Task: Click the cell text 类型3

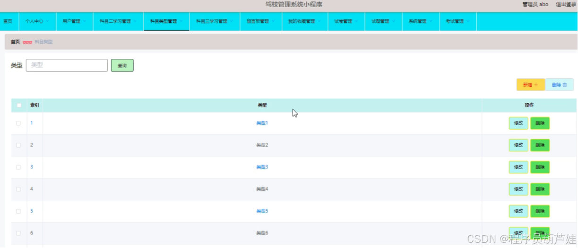Action: click(x=262, y=167)
